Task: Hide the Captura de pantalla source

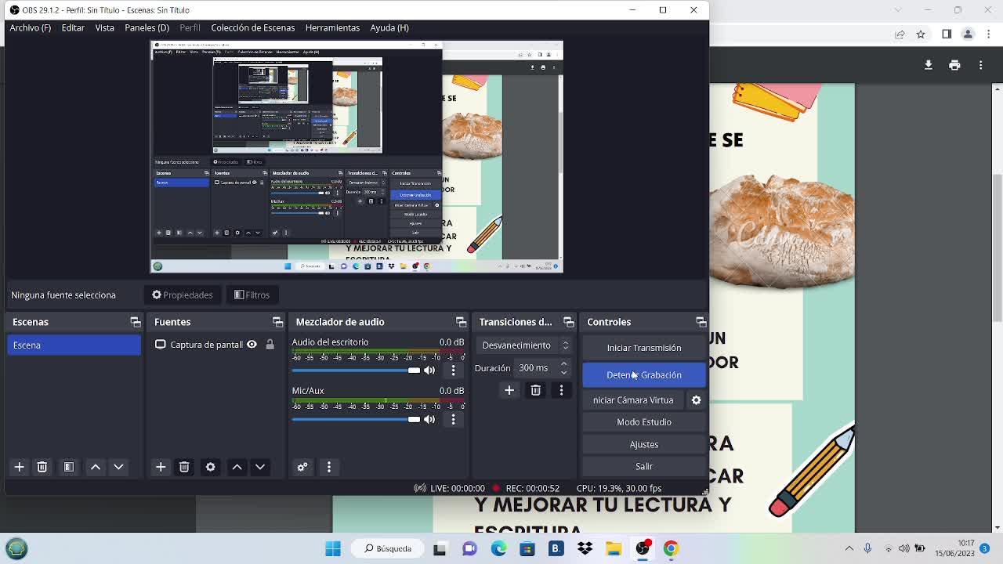Action: pyautogui.click(x=252, y=345)
